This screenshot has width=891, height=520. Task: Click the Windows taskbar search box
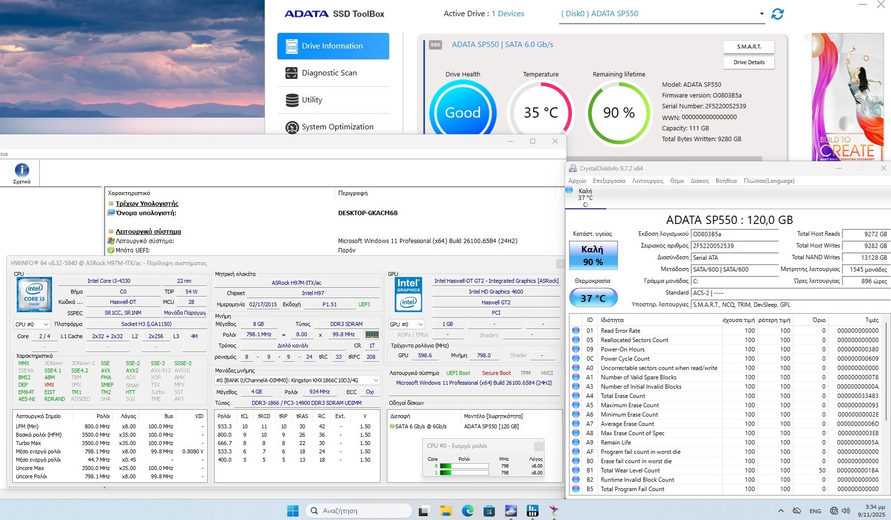(358, 511)
